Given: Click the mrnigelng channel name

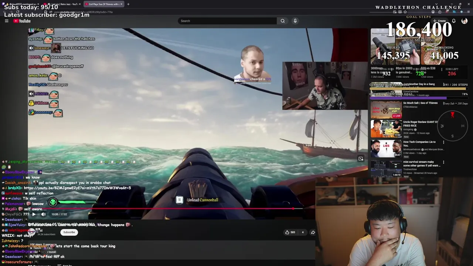Looking at the screenshot, I should click(408, 130).
